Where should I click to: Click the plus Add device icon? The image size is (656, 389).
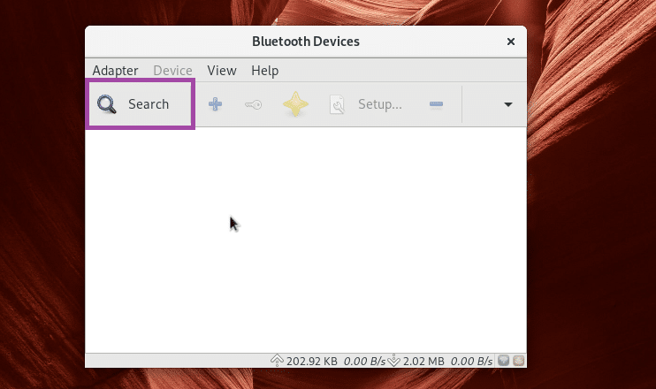click(215, 104)
